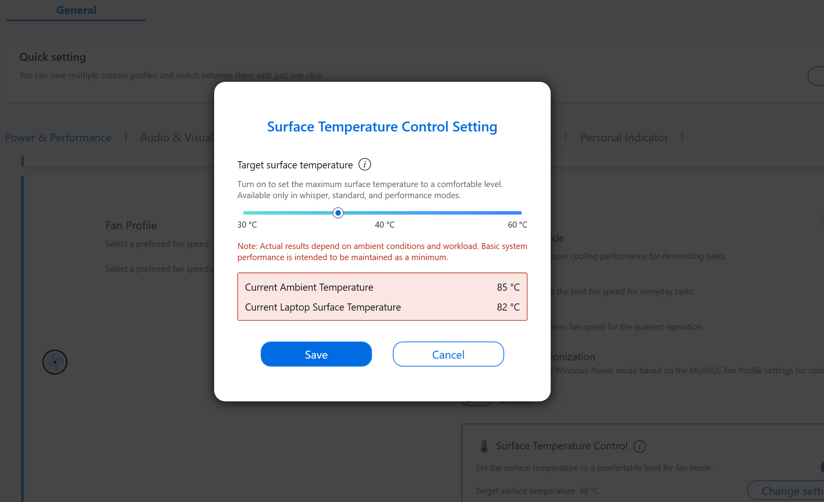The width and height of the screenshot is (824, 502).
Task: Click the info icon next to Surface Temperature Control
Action: [639, 446]
